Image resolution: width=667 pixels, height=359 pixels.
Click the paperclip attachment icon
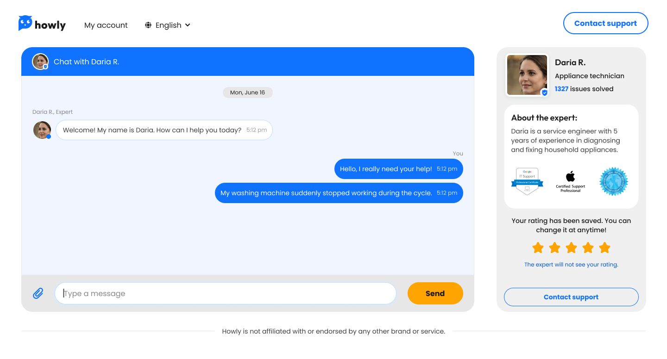(x=38, y=293)
